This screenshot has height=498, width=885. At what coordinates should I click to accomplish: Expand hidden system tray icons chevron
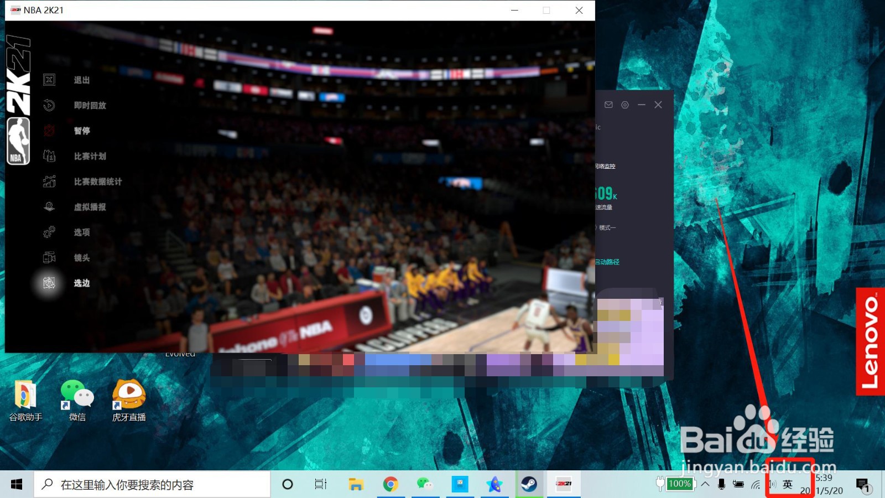(x=705, y=484)
